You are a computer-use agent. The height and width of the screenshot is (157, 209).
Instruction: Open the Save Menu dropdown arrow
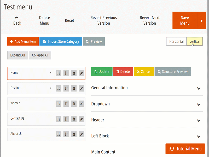tap(201, 21)
